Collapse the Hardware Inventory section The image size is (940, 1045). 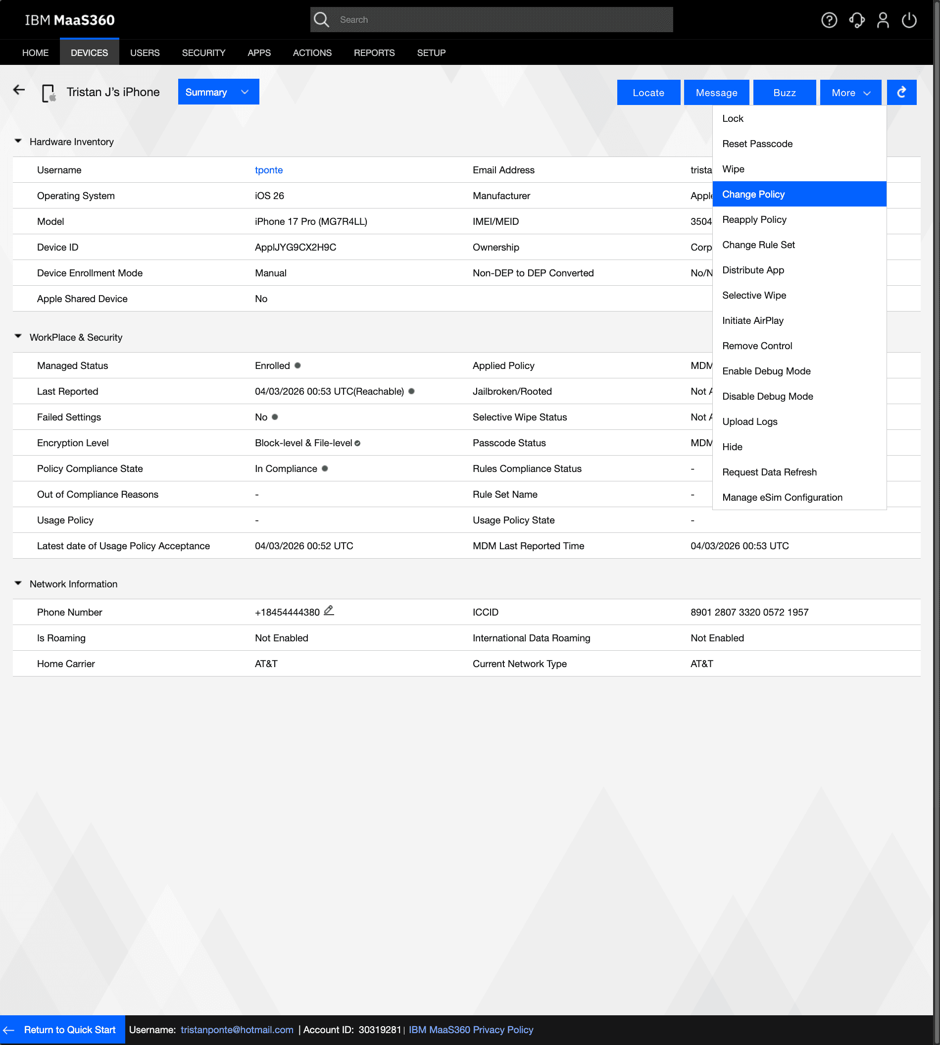tap(18, 141)
